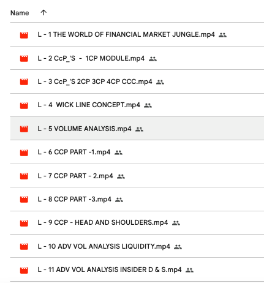Click video icon for L - 3 CcP_'S file
This screenshot has height=283, width=264.
pyautogui.click(x=24, y=82)
